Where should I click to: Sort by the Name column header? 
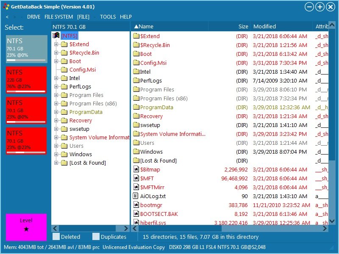169,26
